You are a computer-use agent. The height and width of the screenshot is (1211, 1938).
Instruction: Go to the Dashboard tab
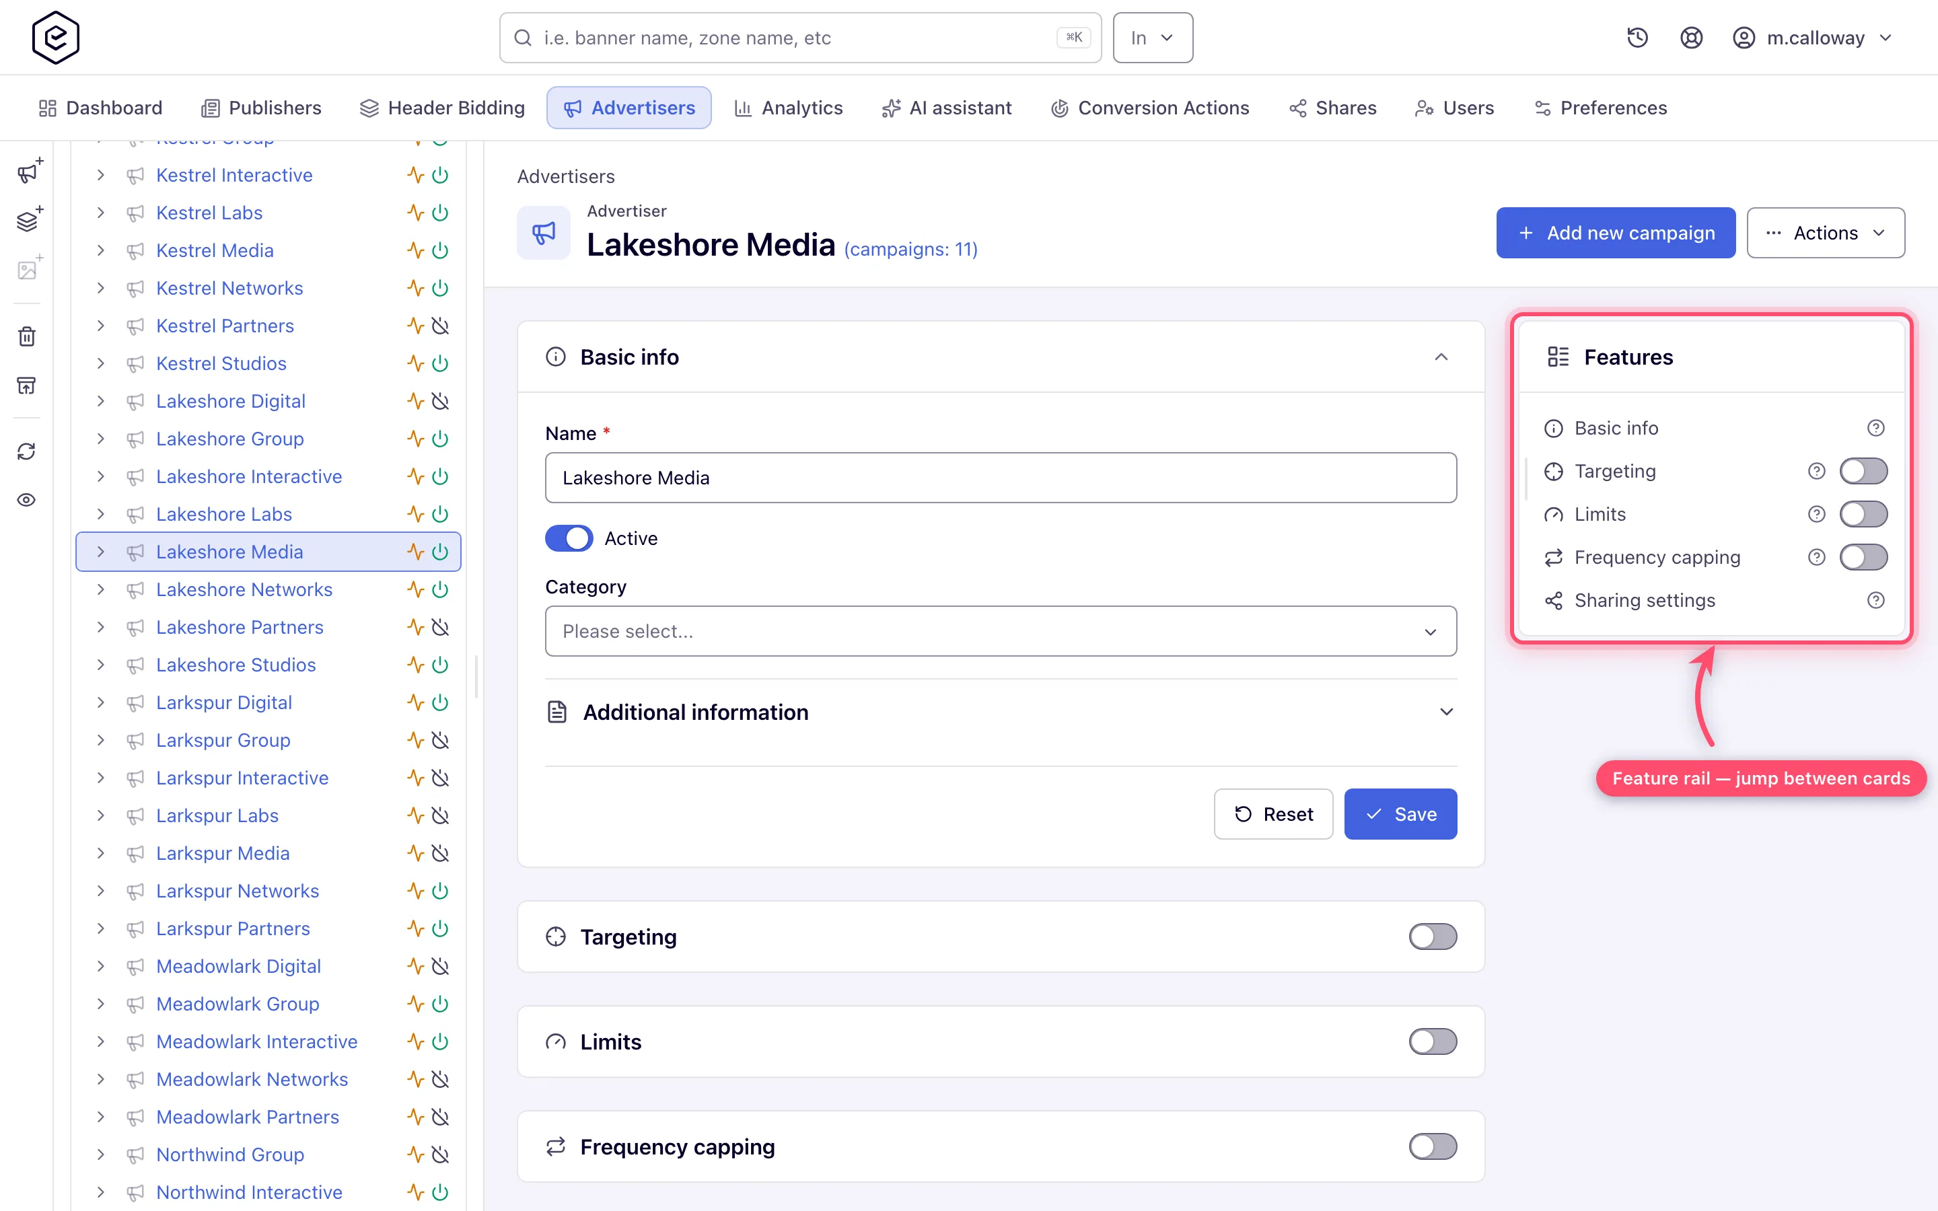pos(100,108)
